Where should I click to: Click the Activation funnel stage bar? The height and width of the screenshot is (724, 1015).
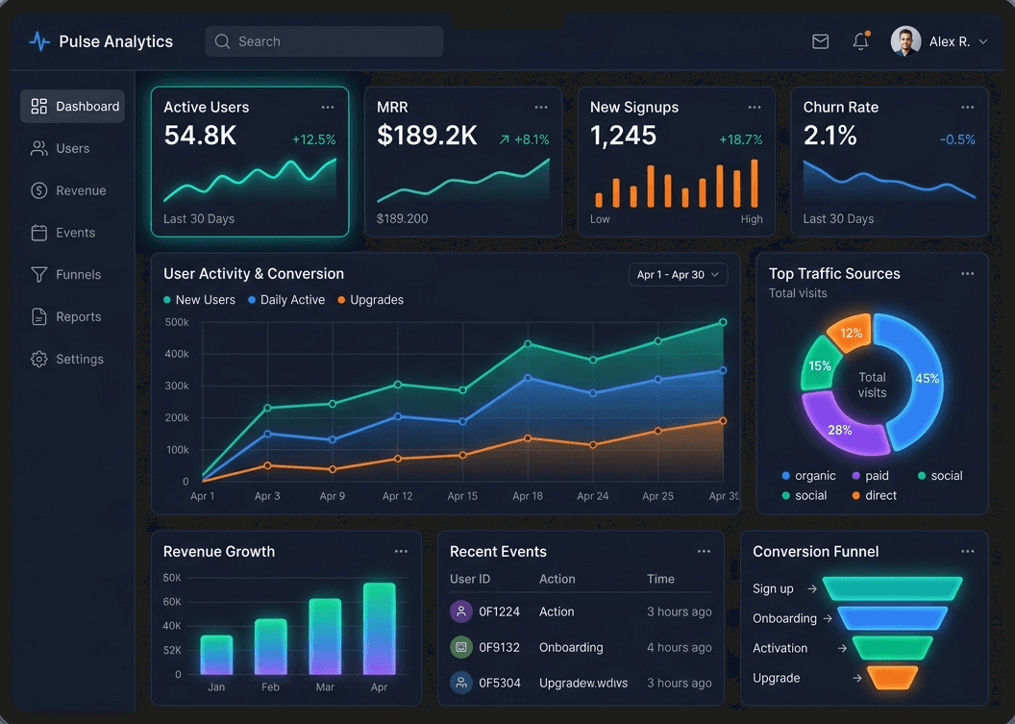[893, 648]
